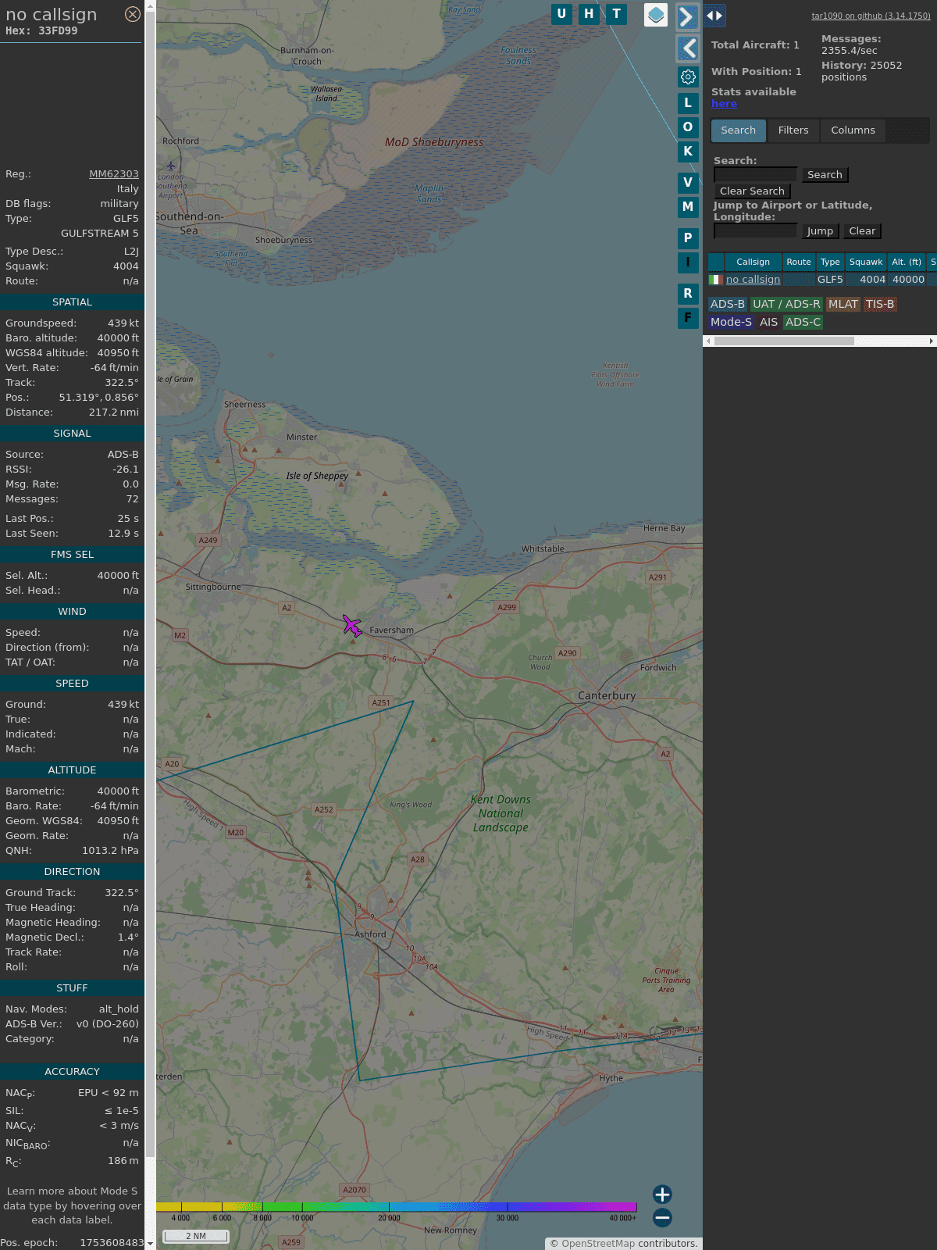Toggle the O map button
Image resolution: width=937 pixels, height=1250 pixels.
click(x=688, y=127)
